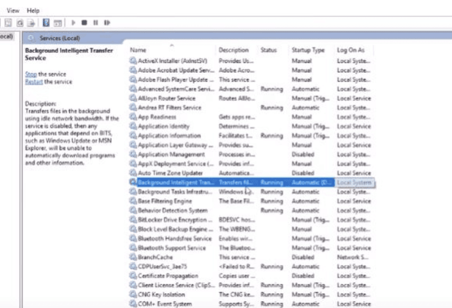Click the gear icon beside COM+ Event System
452x308 pixels.
pos(133,304)
